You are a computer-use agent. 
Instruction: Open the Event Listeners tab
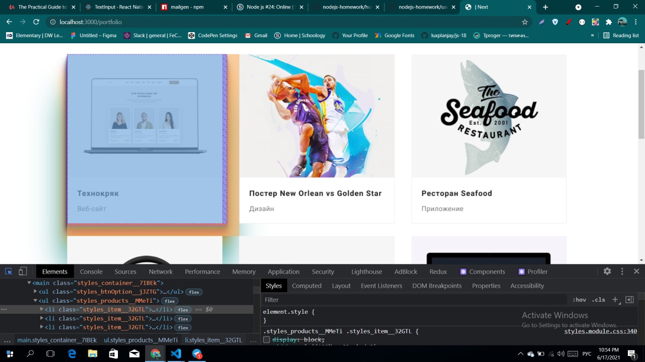pyautogui.click(x=381, y=286)
